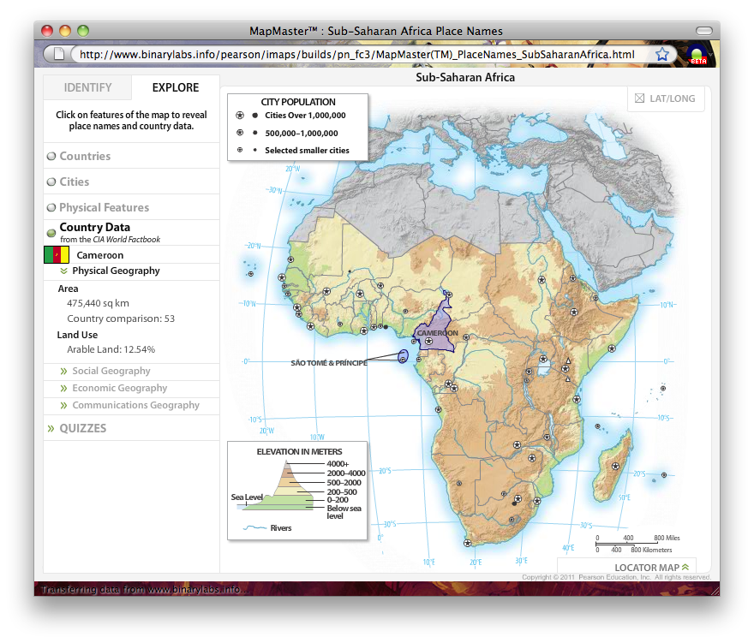Viewport: 754px width, 643px height.
Task: Collapse the Physical Geography section
Action: [63, 271]
